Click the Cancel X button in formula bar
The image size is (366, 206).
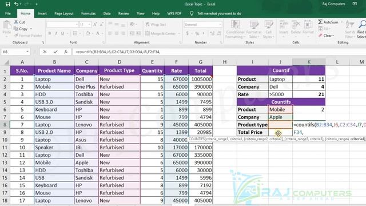pyautogui.click(x=45, y=52)
